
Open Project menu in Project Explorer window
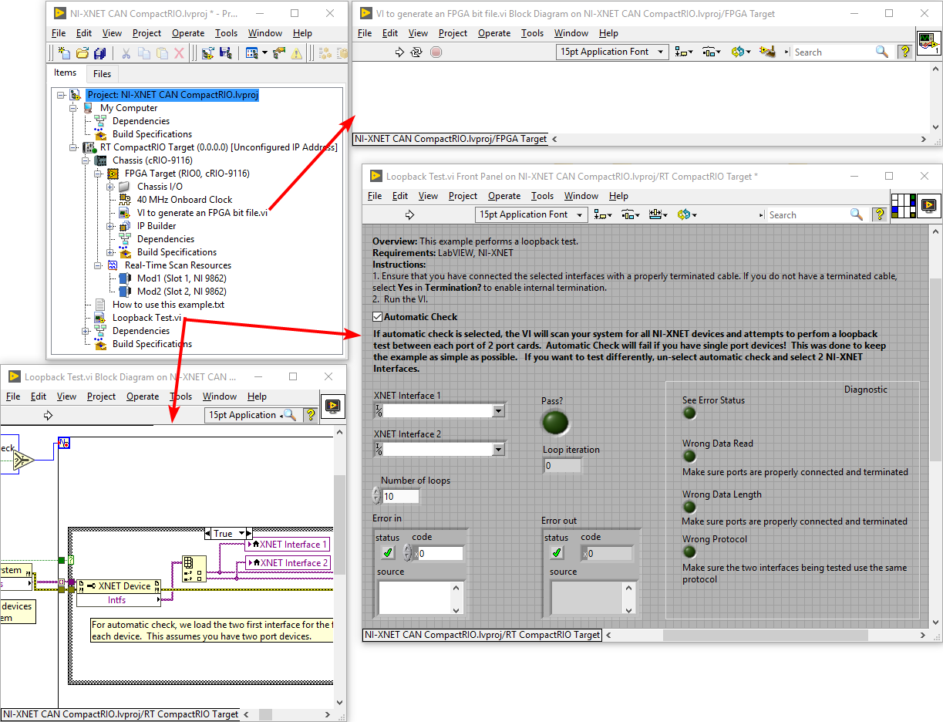pos(147,33)
